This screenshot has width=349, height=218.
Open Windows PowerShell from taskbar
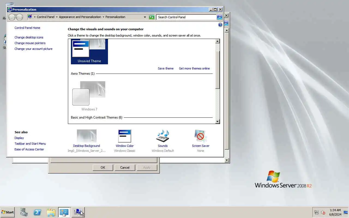tap(37, 212)
